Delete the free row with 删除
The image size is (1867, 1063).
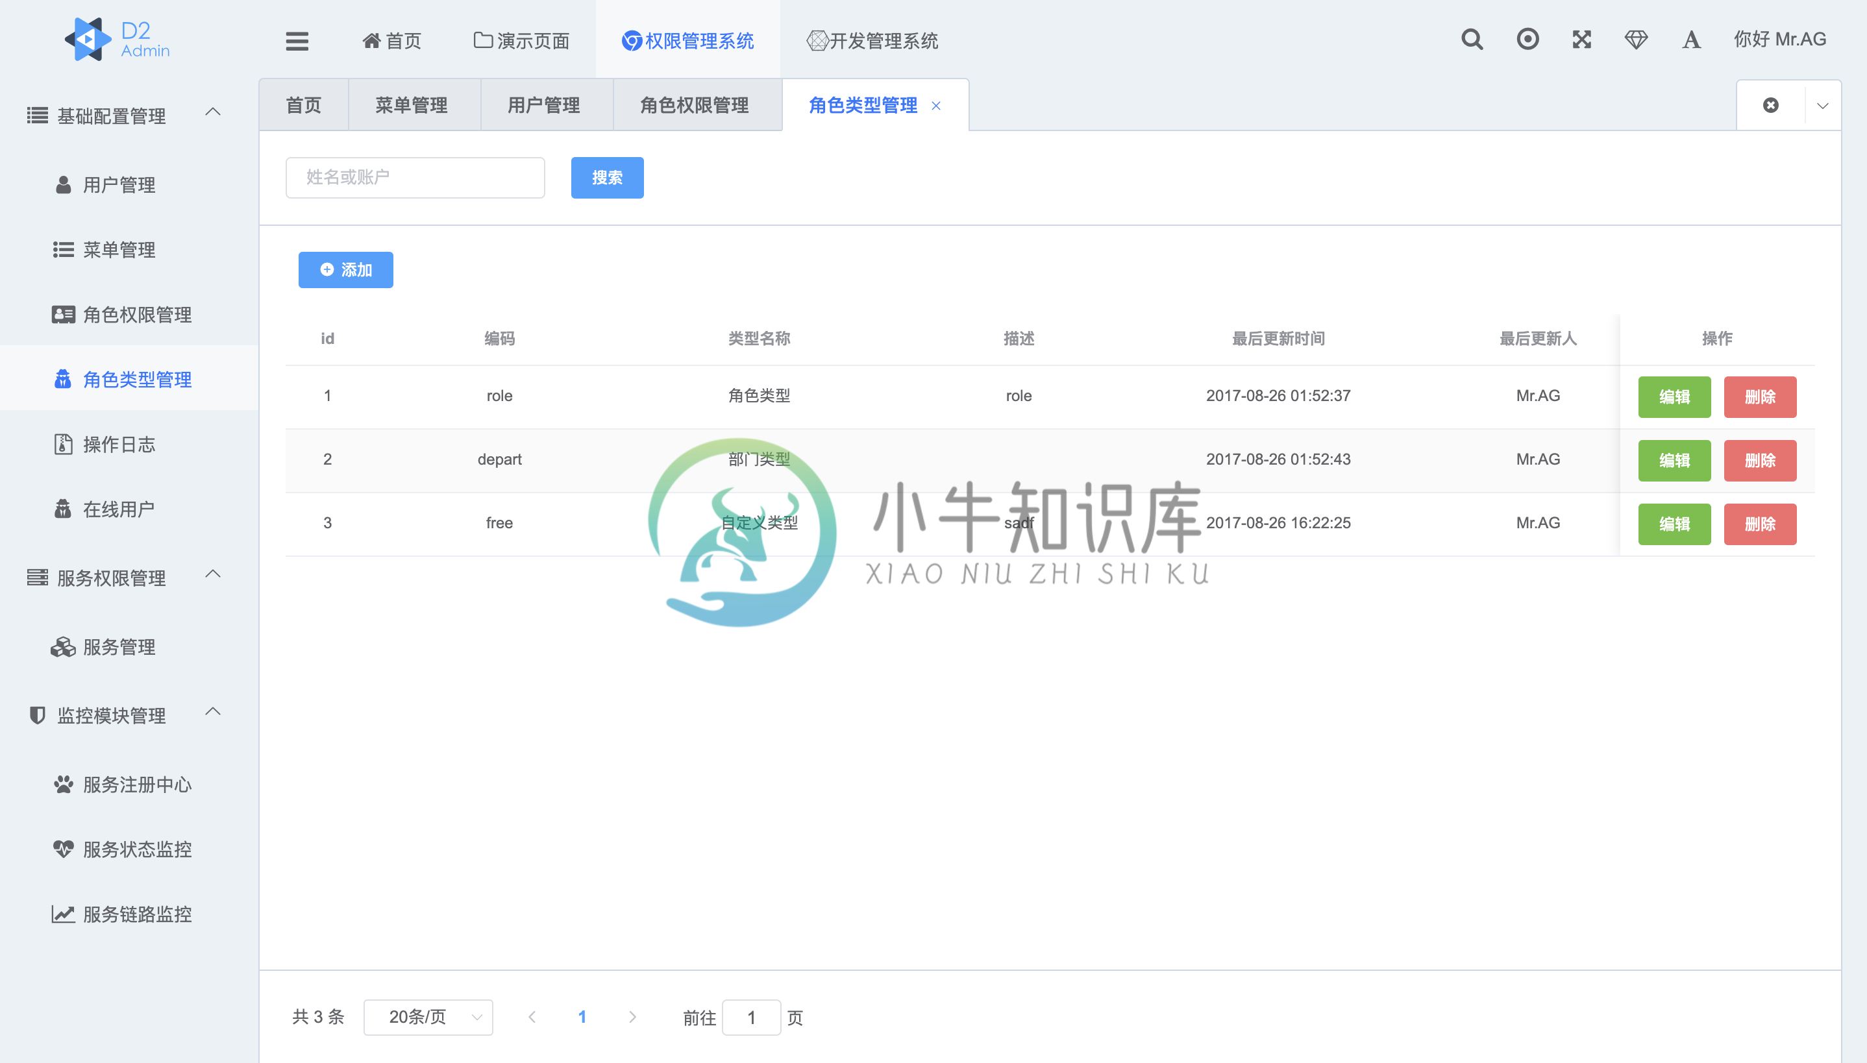[1761, 524]
